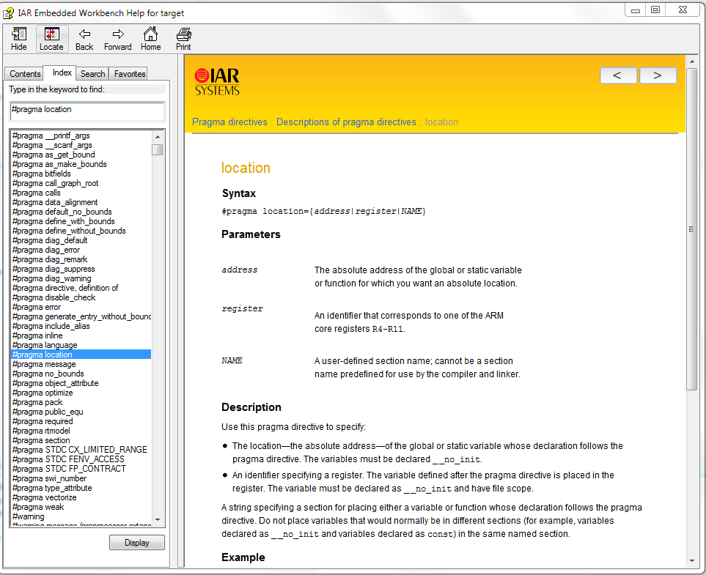Select '#pragma inline' entry
This screenshot has height=575, width=706.
click(x=37, y=335)
